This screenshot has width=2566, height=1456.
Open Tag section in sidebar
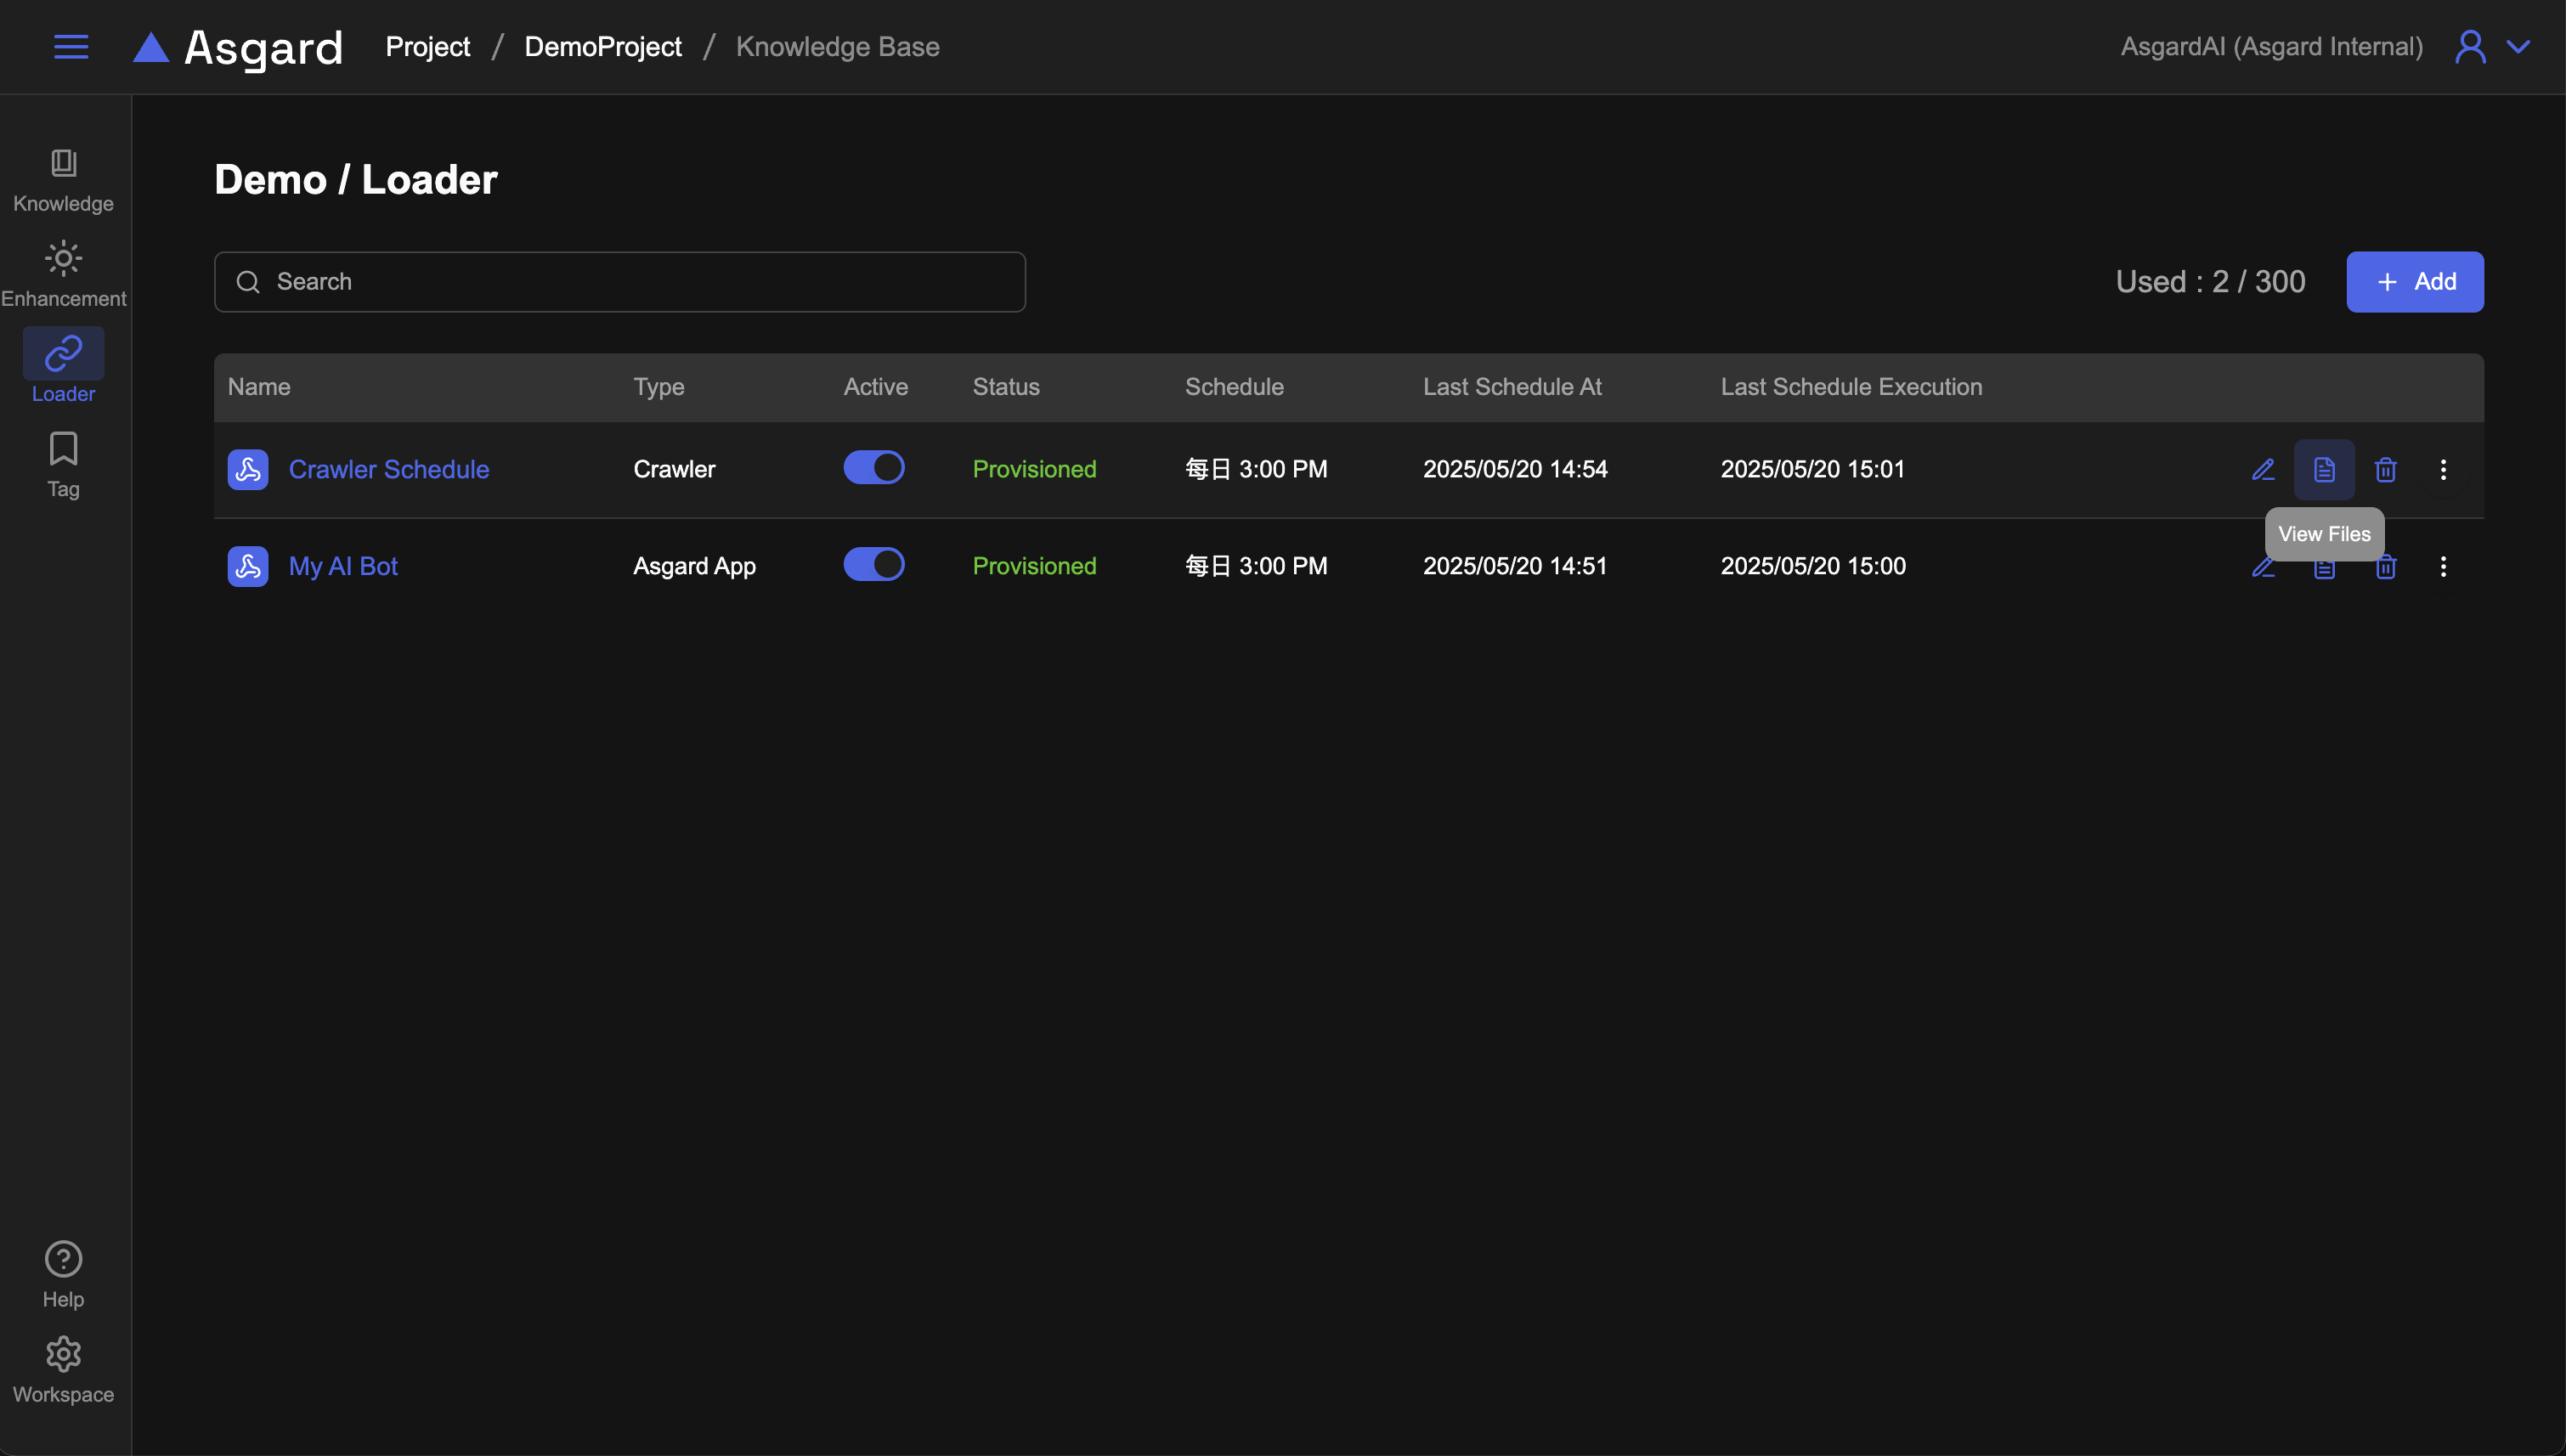click(63, 464)
